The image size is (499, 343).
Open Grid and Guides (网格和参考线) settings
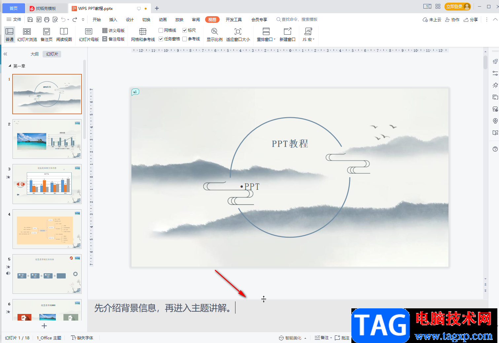143,35
